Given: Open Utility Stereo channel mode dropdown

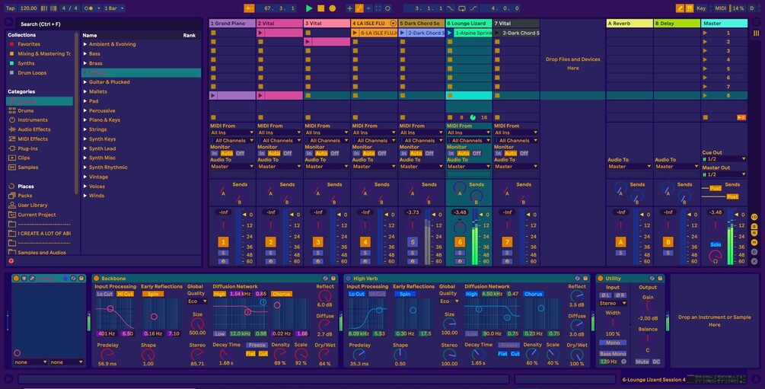Looking at the screenshot, I should click(613, 303).
